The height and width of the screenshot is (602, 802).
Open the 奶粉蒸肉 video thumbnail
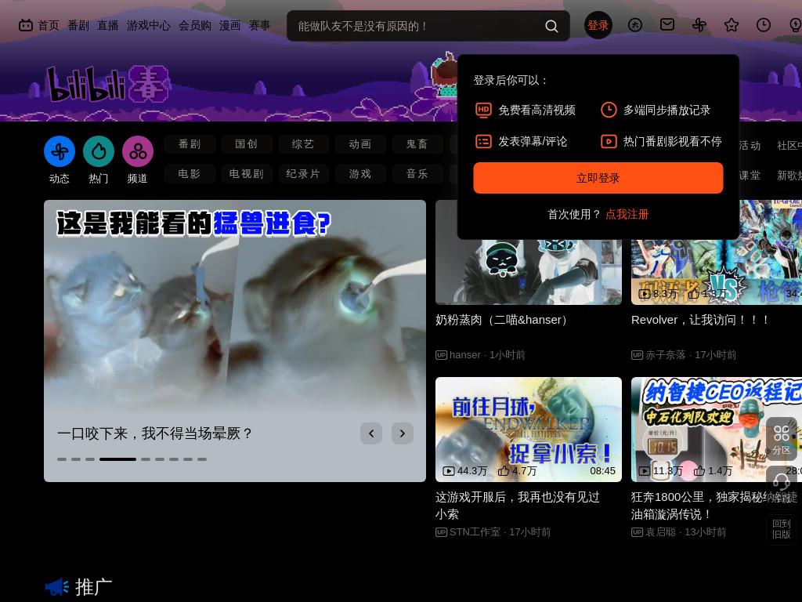(x=529, y=271)
